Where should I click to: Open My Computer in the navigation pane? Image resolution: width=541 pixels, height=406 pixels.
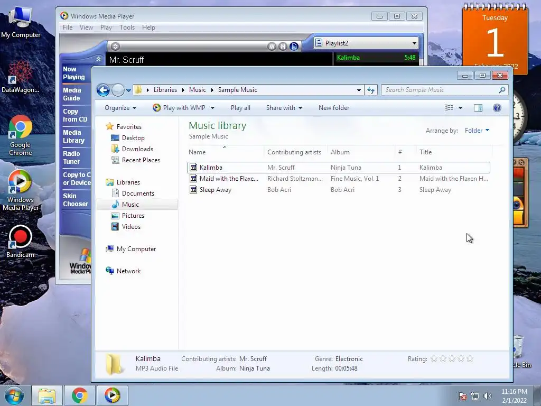click(x=131, y=249)
